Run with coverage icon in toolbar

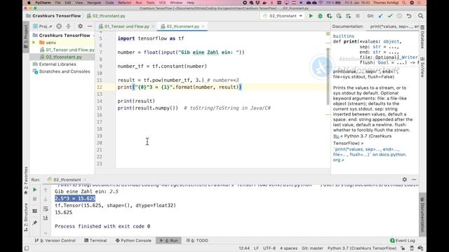[330, 16]
